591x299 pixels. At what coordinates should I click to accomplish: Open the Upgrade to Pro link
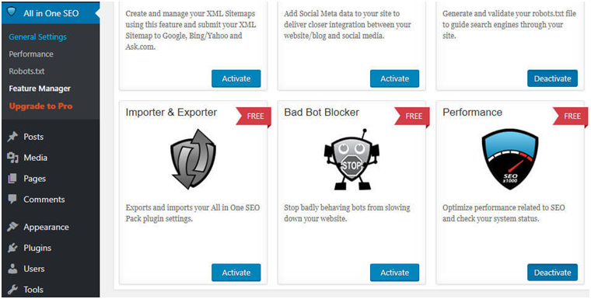pos(40,106)
